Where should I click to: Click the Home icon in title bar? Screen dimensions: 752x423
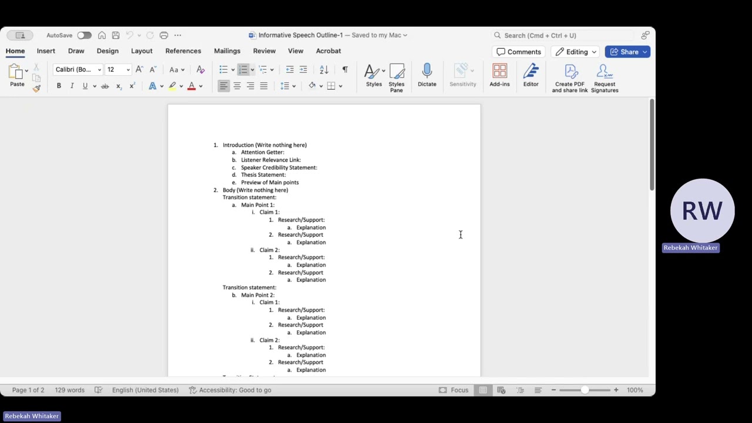coord(102,35)
